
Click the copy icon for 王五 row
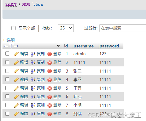(x=33, y=88)
